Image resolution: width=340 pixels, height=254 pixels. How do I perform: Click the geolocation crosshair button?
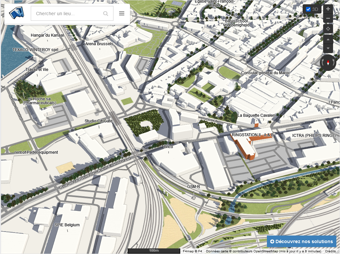tap(328, 29)
